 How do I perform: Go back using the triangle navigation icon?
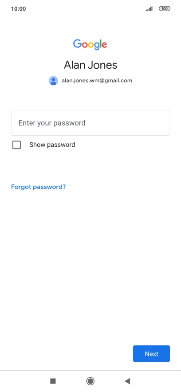[127, 381]
